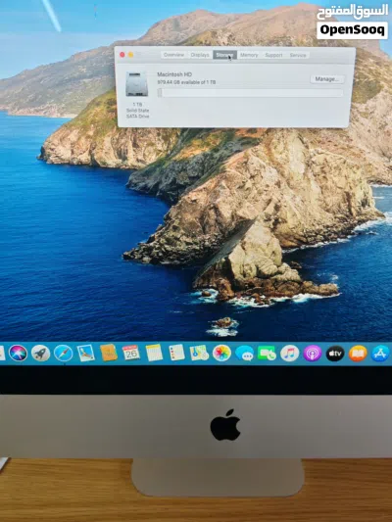Select the Storage tab

tap(224, 55)
